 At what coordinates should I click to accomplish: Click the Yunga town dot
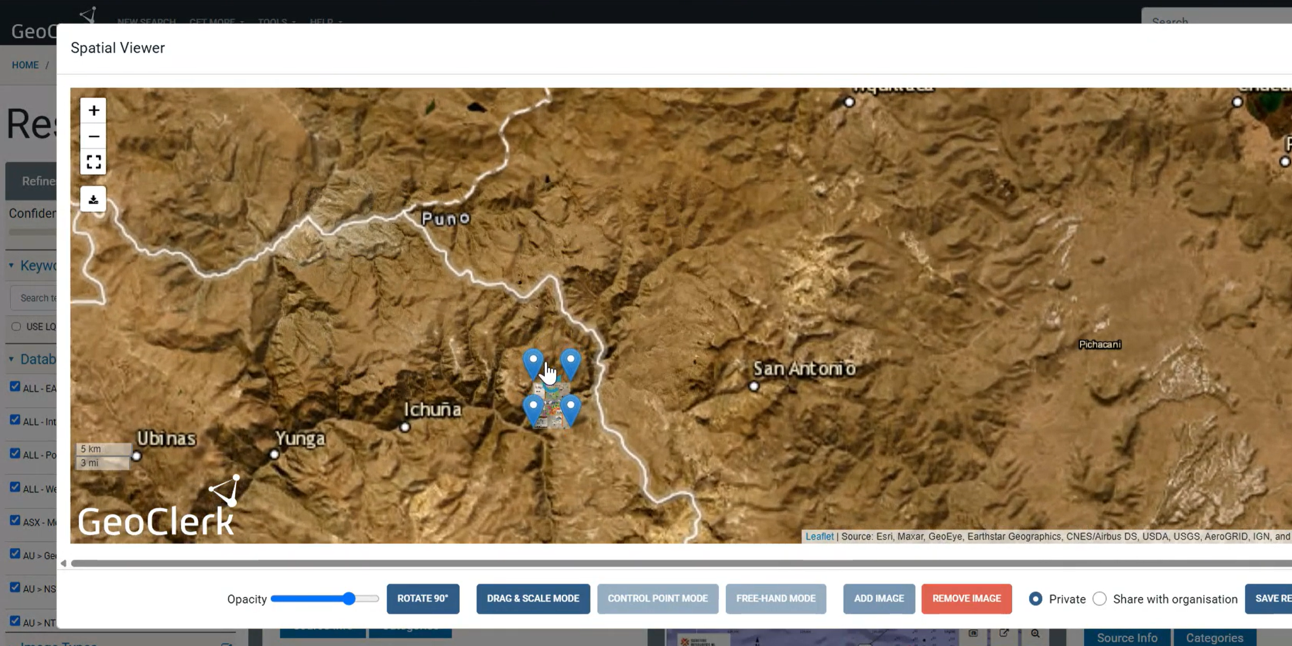coord(274,454)
